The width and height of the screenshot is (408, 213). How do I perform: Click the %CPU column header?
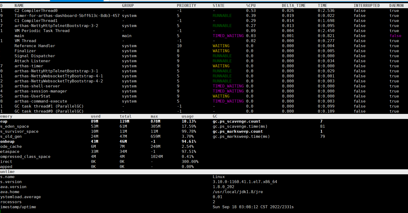(x=251, y=6)
